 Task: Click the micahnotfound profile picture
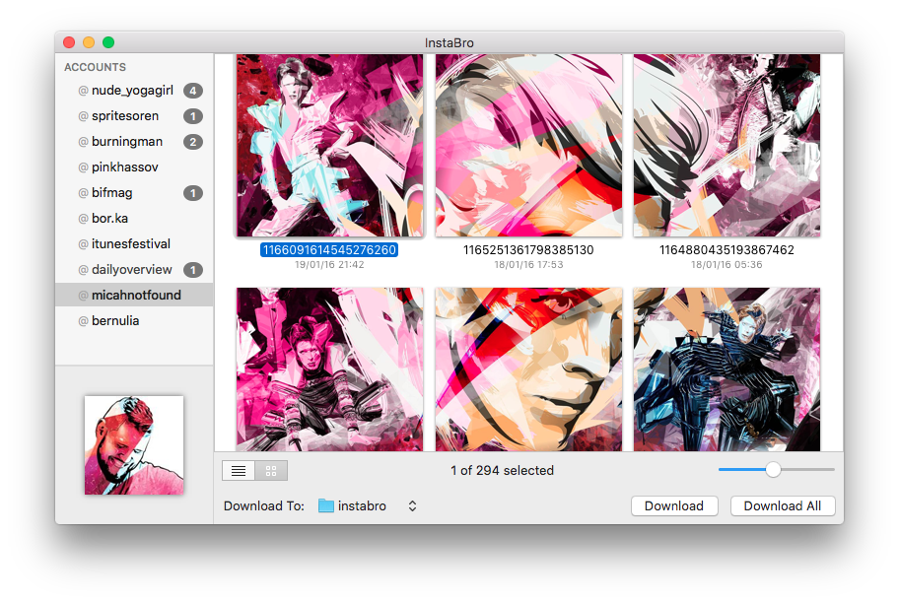[134, 445]
